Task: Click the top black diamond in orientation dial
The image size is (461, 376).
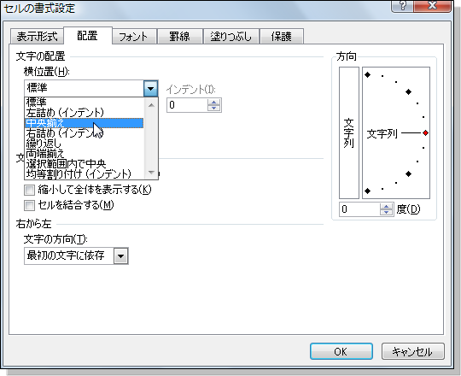Action: coord(367,74)
